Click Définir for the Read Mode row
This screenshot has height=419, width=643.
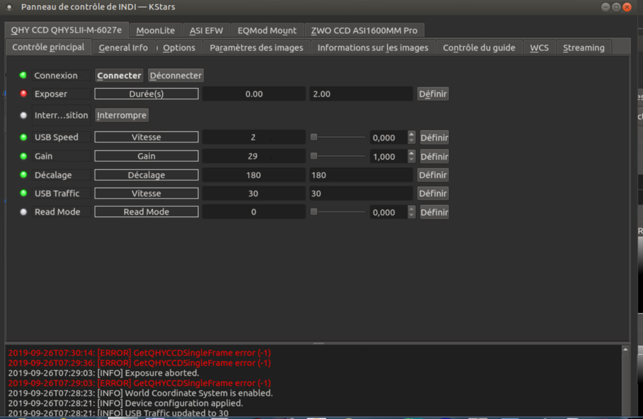pos(434,212)
